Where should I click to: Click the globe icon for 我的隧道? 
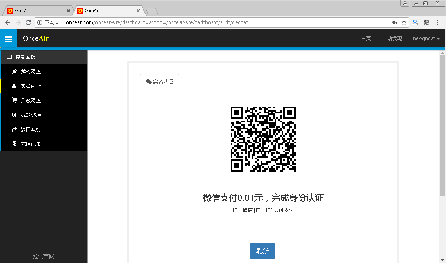(x=14, y=115)
